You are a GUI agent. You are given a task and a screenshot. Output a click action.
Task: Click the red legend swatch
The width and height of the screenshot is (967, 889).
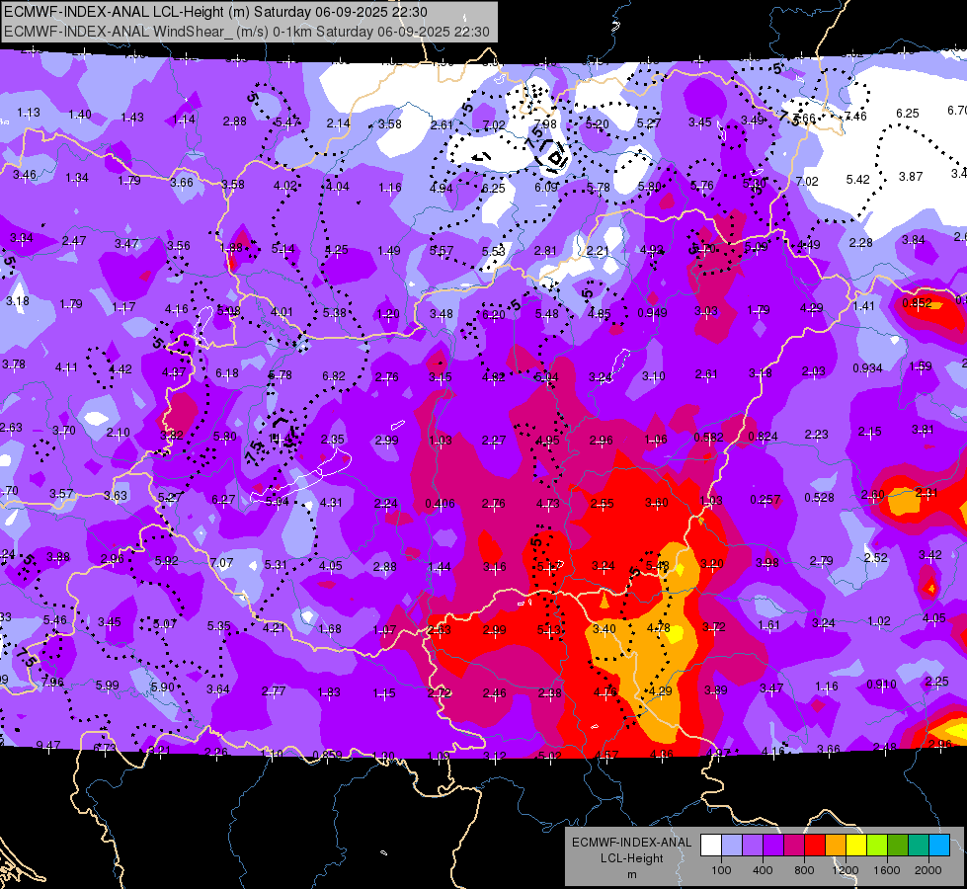815,846
